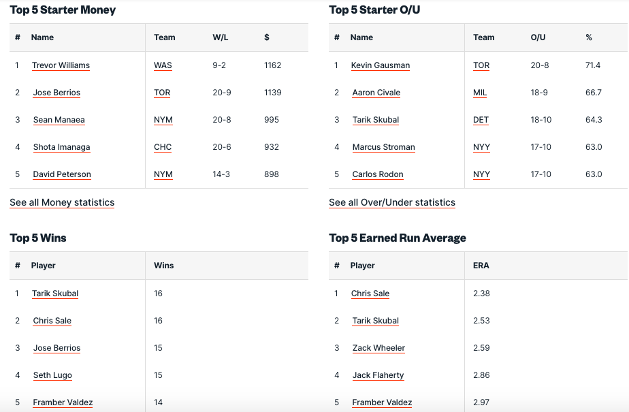This screenshot has width=629, height=412.
Task: Click the ERA column header
Action: [481, 266]
